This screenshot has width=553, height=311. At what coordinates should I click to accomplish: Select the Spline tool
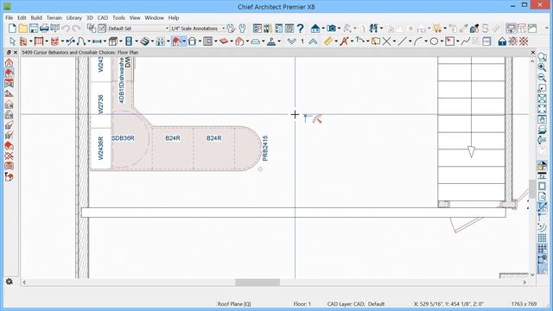pos(466,41)
